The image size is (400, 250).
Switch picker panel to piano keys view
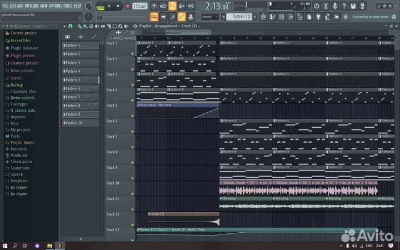[68, 37]
